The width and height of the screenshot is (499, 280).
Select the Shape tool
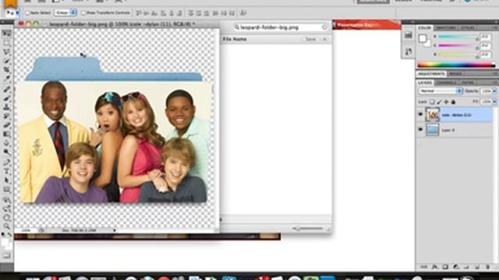click(7, 190)
